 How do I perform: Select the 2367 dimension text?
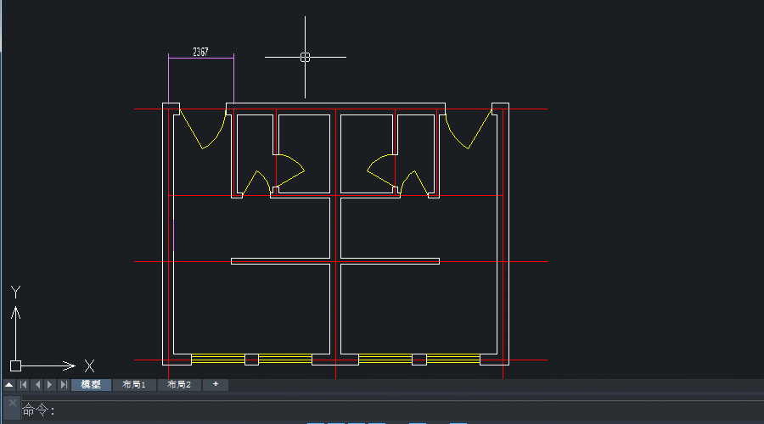pos(200,52)
